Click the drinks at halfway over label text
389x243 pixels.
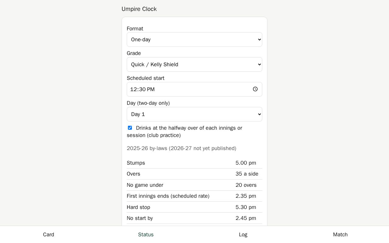click(184, 132)
